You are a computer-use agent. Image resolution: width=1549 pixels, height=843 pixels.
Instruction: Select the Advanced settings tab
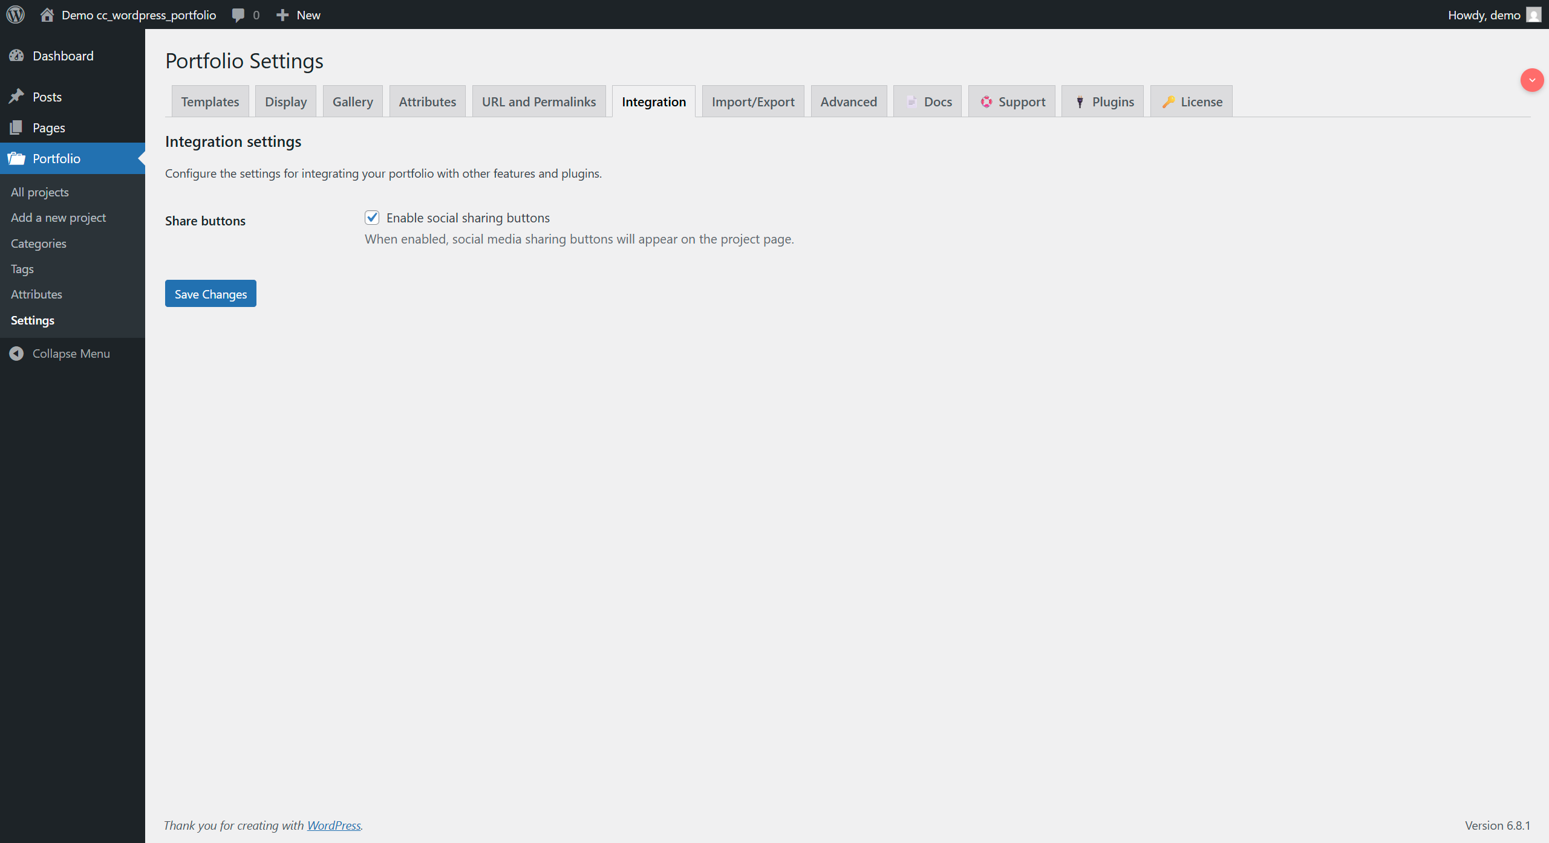pyautogui.click(x=849, y=102)
